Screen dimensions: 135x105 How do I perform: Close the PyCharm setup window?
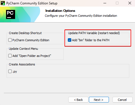tap(130, 3)
